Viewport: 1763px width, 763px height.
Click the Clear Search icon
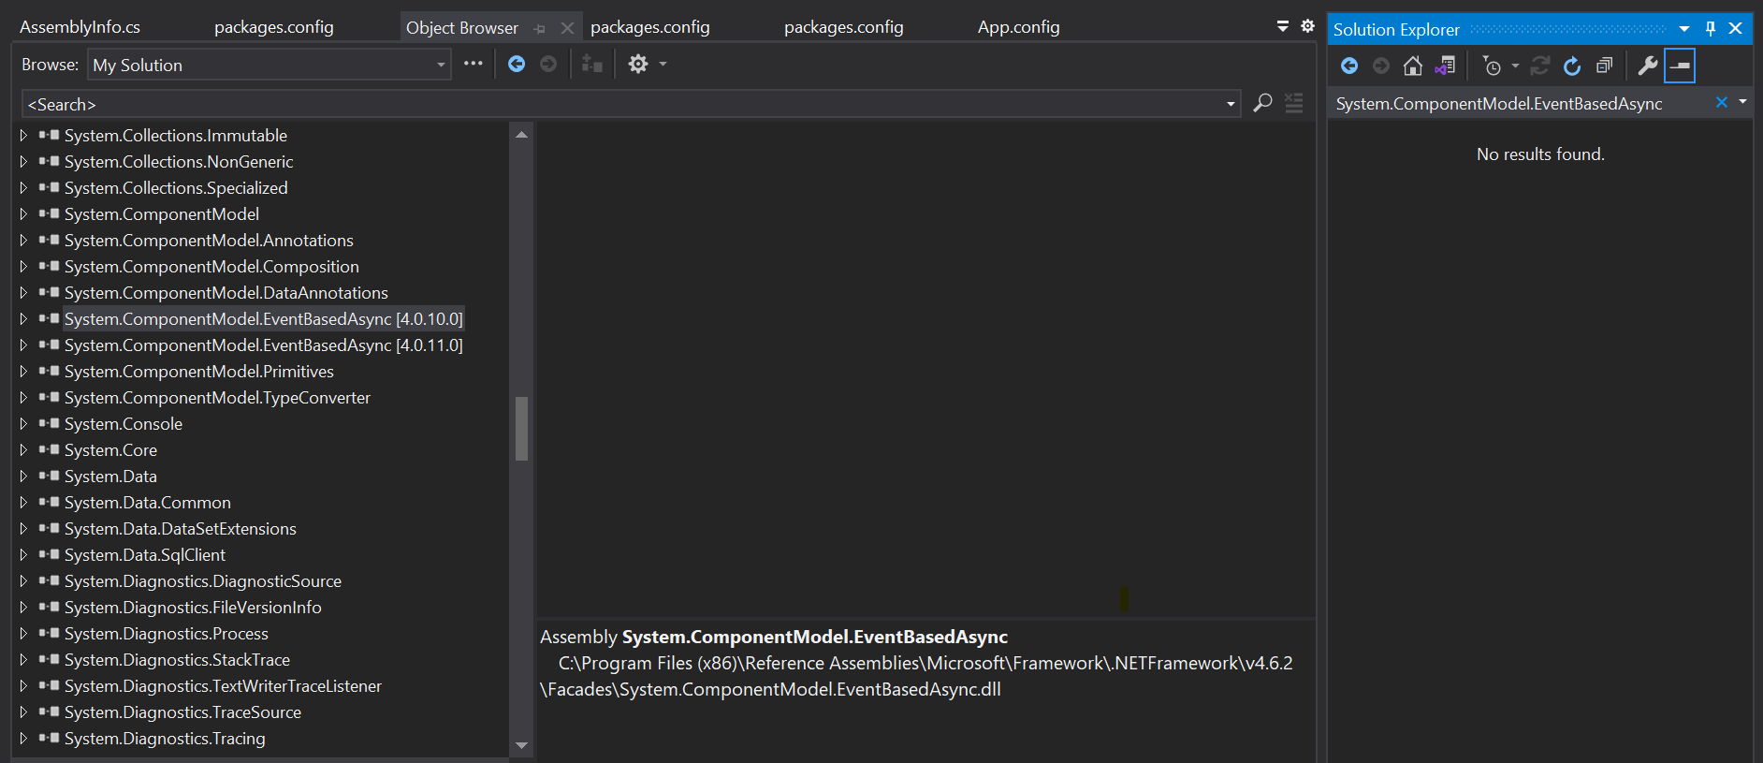[1294, 103]
